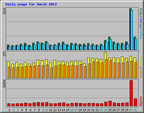
Task: Click day 9 on the x-axis
Action: (x=43, y=110)
